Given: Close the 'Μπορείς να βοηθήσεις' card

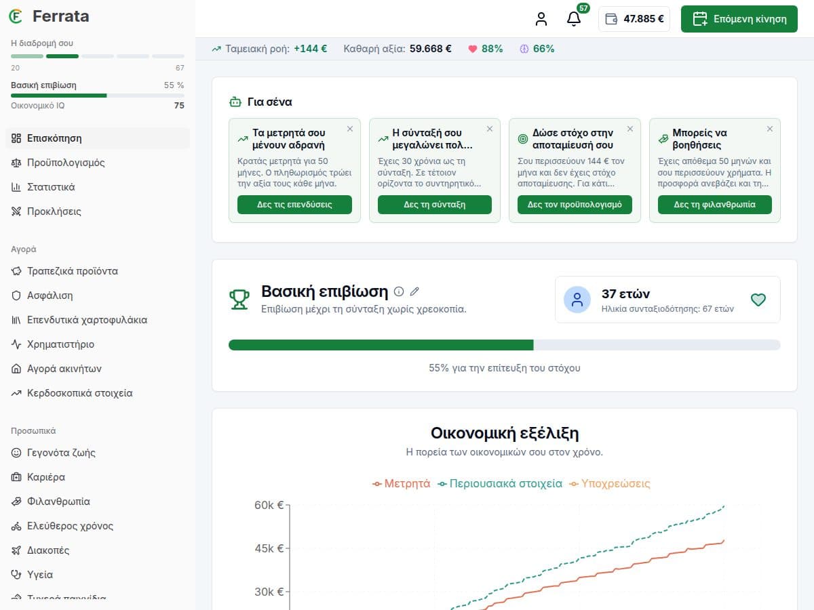Looking at the screenshot, I should pos(770,129).
